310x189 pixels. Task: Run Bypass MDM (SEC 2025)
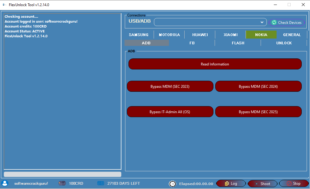258,112
